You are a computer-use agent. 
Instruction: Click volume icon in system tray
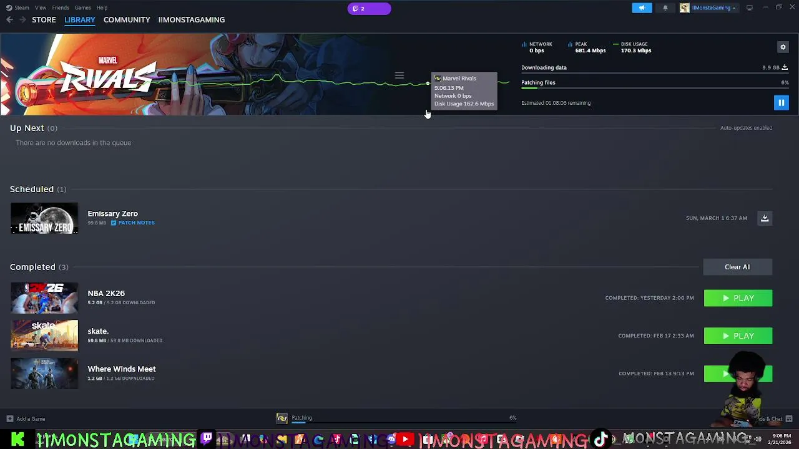(x=757, y=439)
